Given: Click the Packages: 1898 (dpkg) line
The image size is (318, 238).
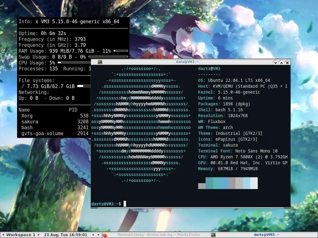Looking at the screenshot, I should click(x=224, y=104).
